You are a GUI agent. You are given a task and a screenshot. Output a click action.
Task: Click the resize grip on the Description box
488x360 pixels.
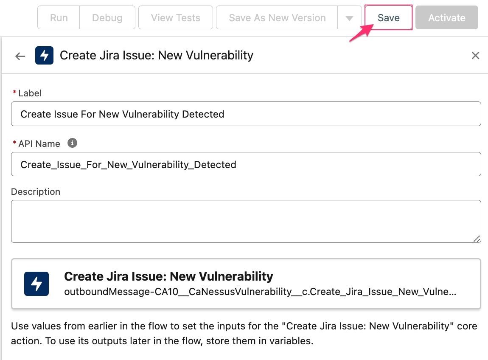(x=477, y=239)
